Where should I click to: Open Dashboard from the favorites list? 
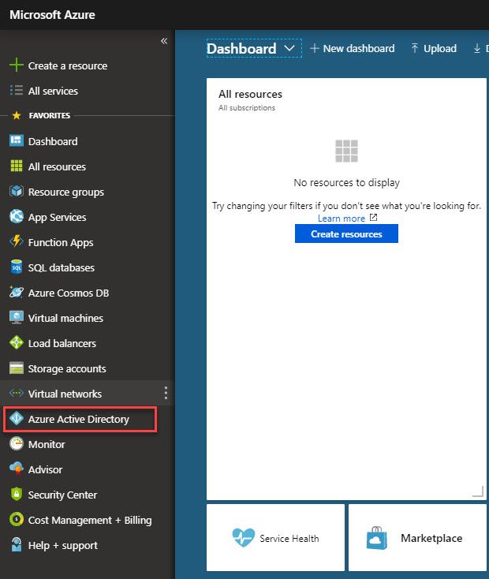[53, 141]
